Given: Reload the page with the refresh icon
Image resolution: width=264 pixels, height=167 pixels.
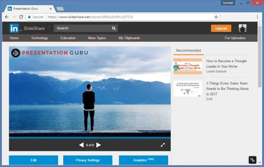Looking at the screenshot, I should click(x=21, y=17).
